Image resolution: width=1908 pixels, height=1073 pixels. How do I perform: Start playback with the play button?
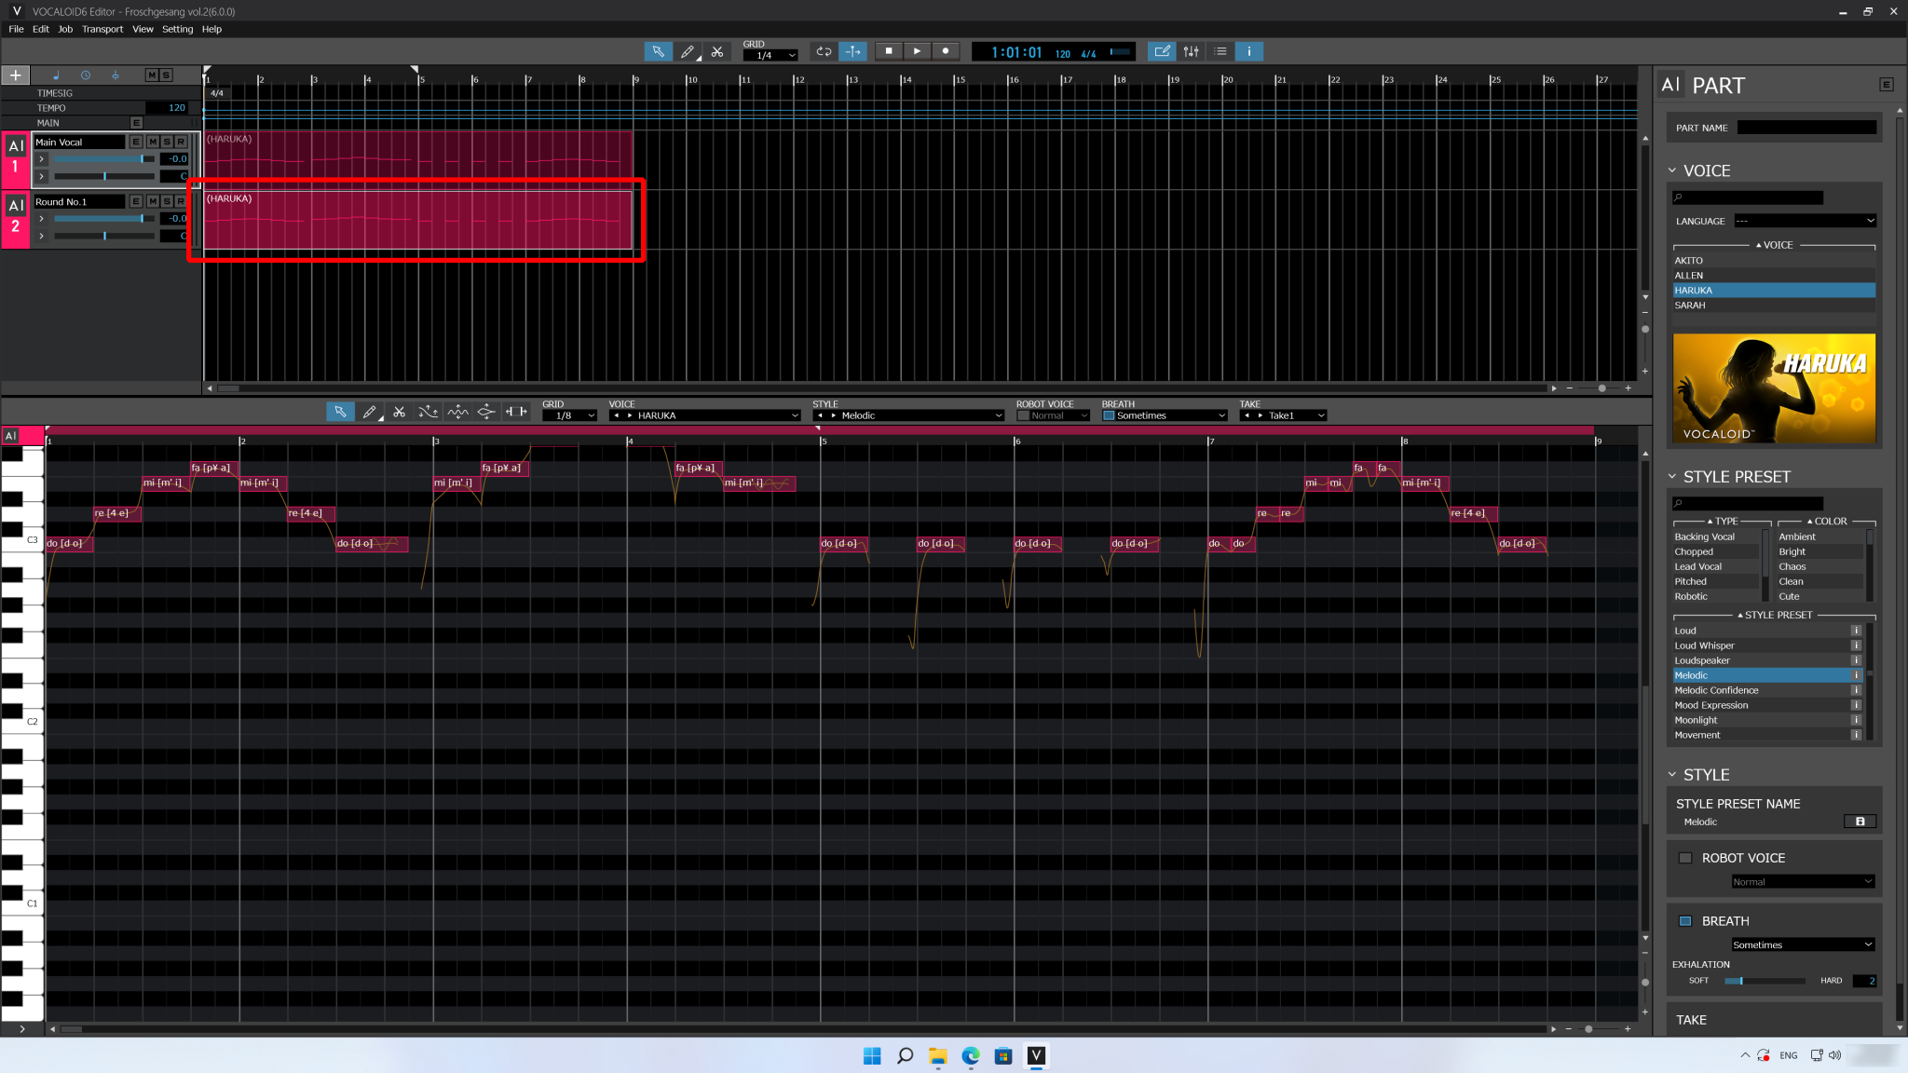pos(917,51)
